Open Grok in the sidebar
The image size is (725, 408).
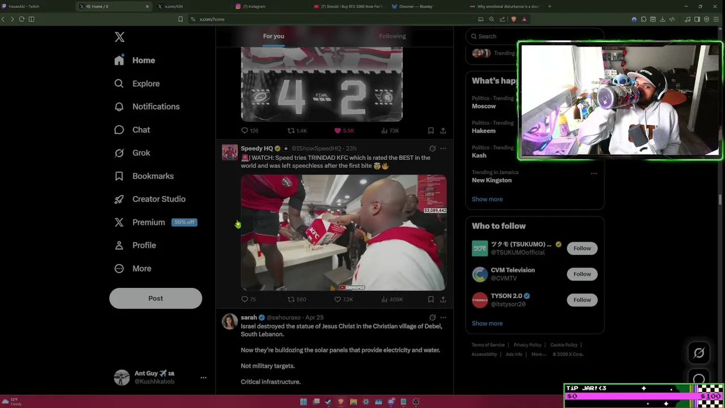pos(133,153)
